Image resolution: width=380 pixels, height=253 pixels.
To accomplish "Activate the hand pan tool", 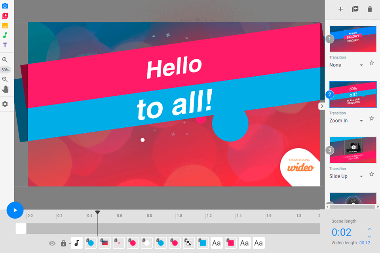I will [x=5, y=89].
